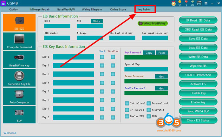The width and height of the screenshot is (222, 137).
Task: Open the Auto Computer module
Action: point(19,96)
